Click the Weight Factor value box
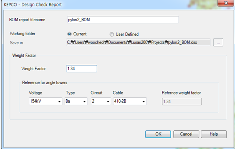Viewport: 235px width, 149px height. [x=81, y=68]
